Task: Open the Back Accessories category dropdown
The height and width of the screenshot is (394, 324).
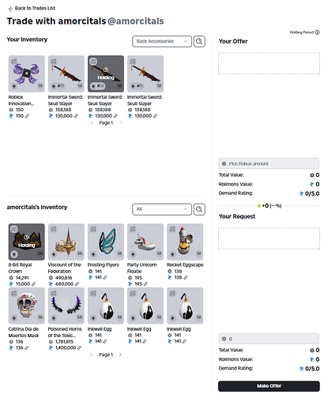Action: 162,41
